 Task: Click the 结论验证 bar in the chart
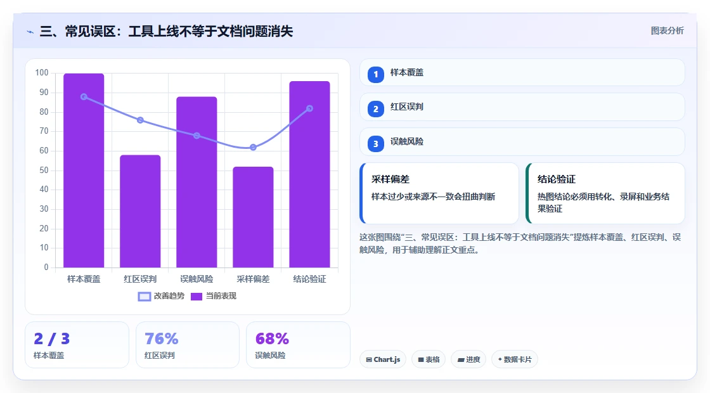(x=310, y=174)
